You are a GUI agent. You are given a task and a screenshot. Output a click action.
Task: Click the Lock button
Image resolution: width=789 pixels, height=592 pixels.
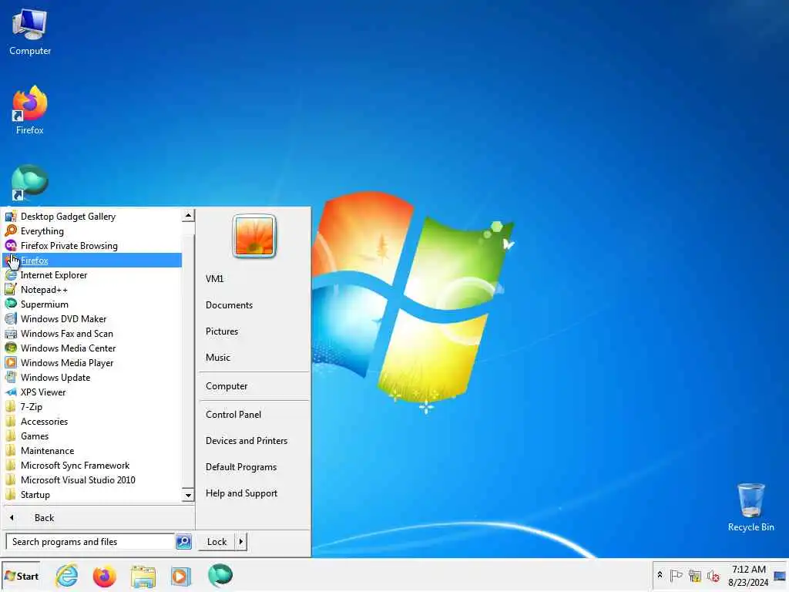coord(217,542)
